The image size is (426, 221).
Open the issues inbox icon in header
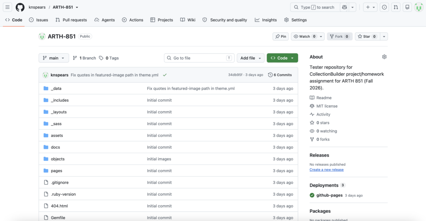tap(384, 7)
